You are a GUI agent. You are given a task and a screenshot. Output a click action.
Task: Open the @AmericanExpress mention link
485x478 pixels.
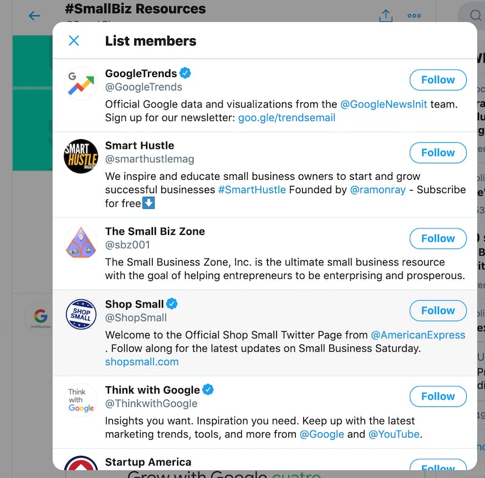(x=418, y=335)
